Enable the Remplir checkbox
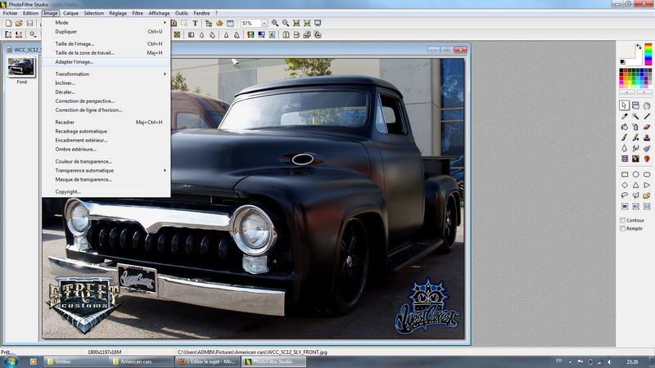655x368 pixels. click(x=623, y=229)
